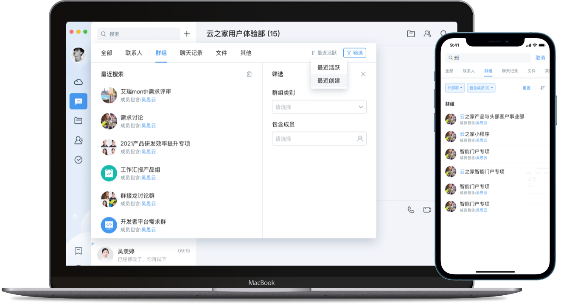The width and height of the screenshot is (561, 305).
Task: Open 吴羡婷 conversation in chat list
Action: pos(144,255)
